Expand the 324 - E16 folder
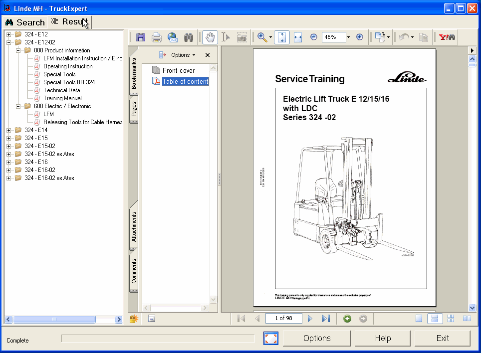The width and height of the screenshot is (481, 353). point(8,162)
